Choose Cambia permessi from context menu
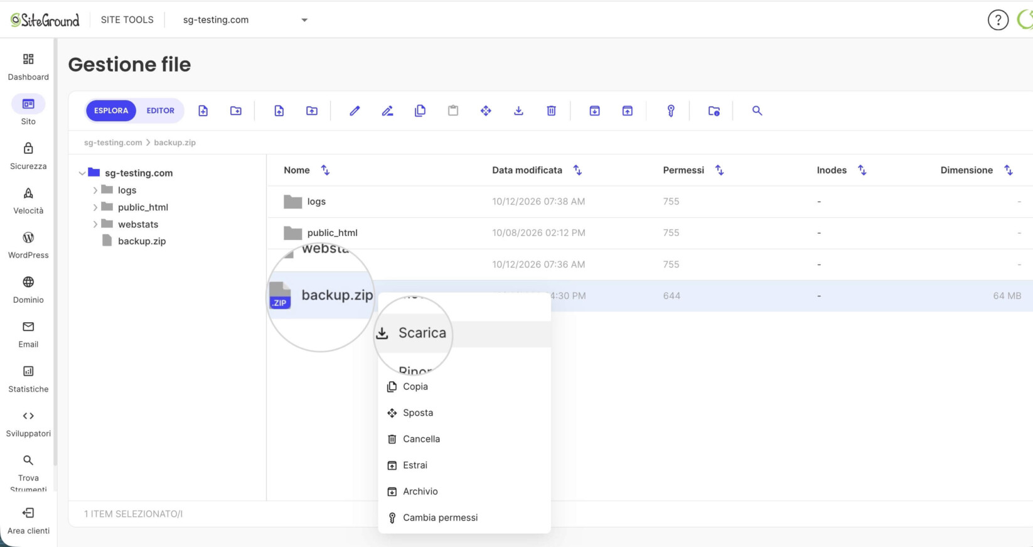 [464, 517]
